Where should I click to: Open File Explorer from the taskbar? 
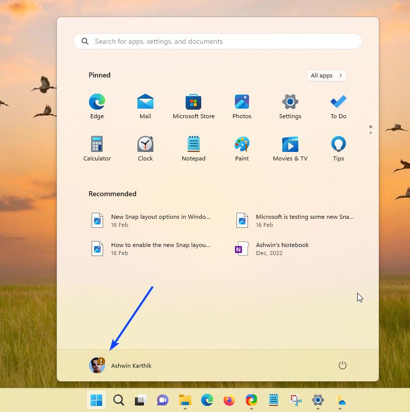185,400
